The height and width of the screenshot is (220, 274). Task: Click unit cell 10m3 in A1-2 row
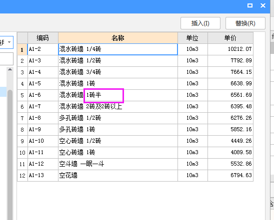(192, 49)
